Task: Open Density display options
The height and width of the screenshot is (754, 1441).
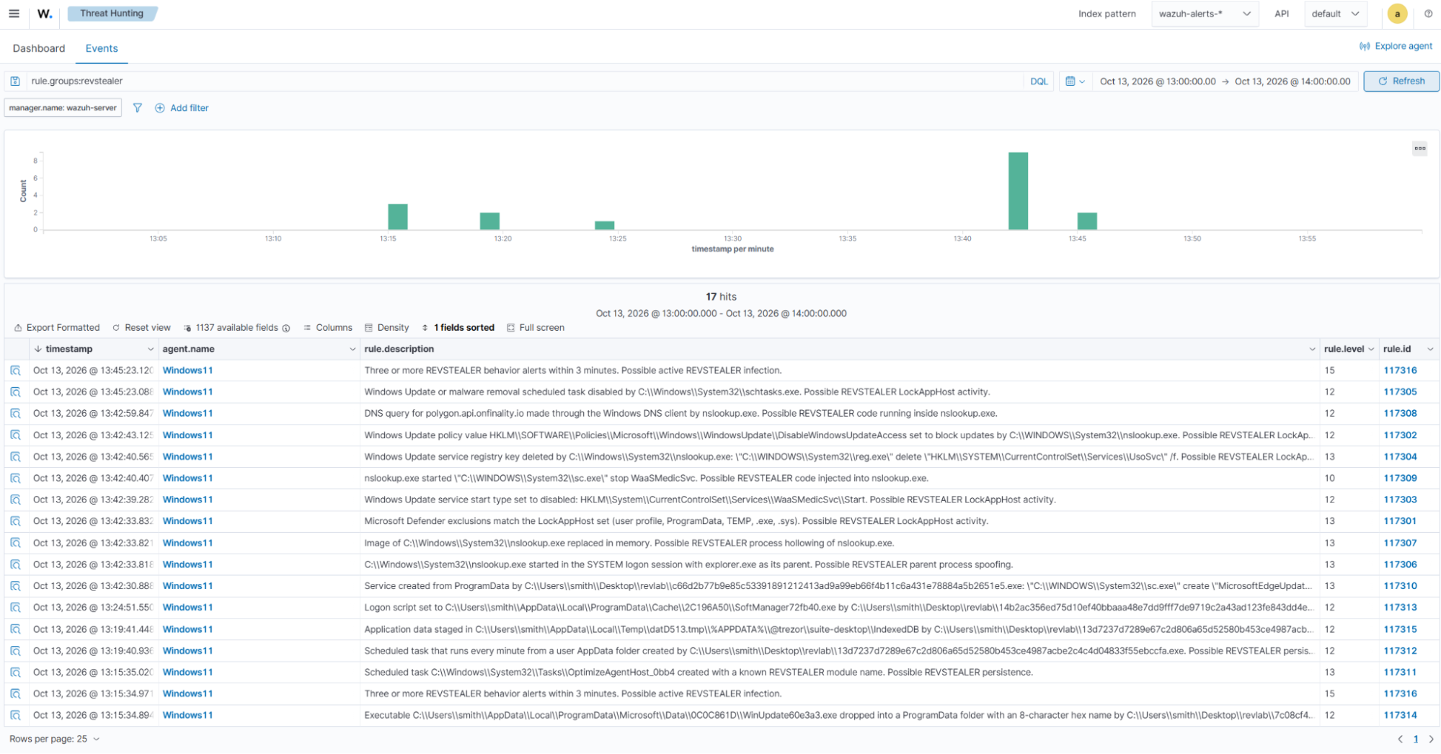Action: click(387, 328)
